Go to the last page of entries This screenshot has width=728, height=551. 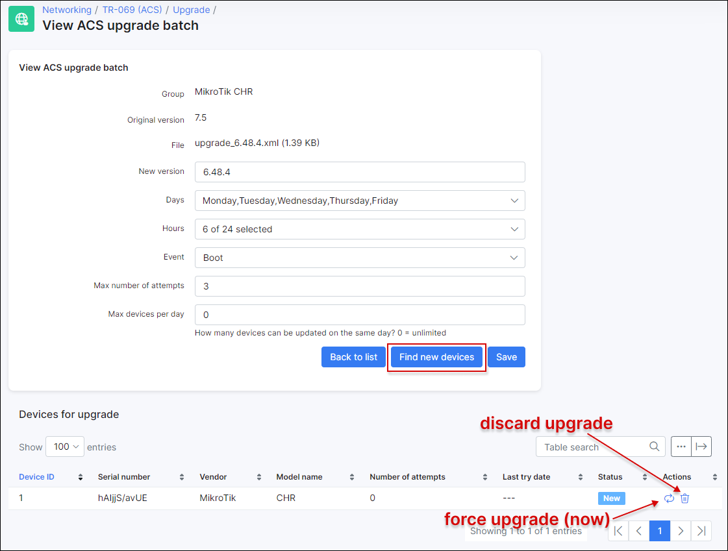(x=701, y=531)
